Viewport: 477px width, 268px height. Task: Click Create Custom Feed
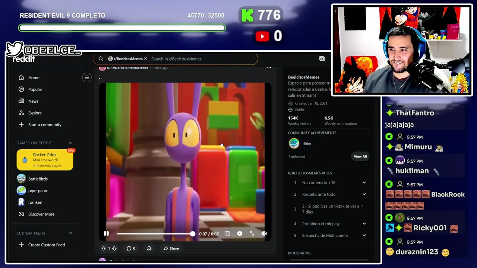pyautogui.click(x=47, y=245)
